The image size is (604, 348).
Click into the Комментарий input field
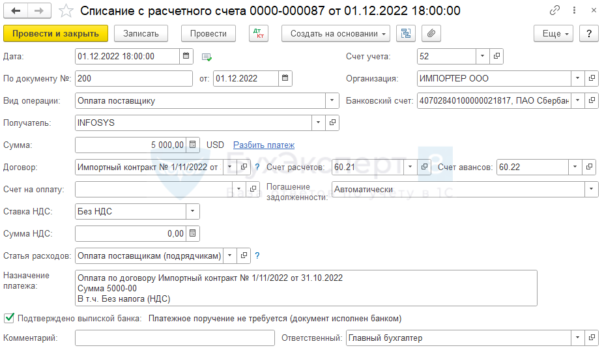coord(175,338)
